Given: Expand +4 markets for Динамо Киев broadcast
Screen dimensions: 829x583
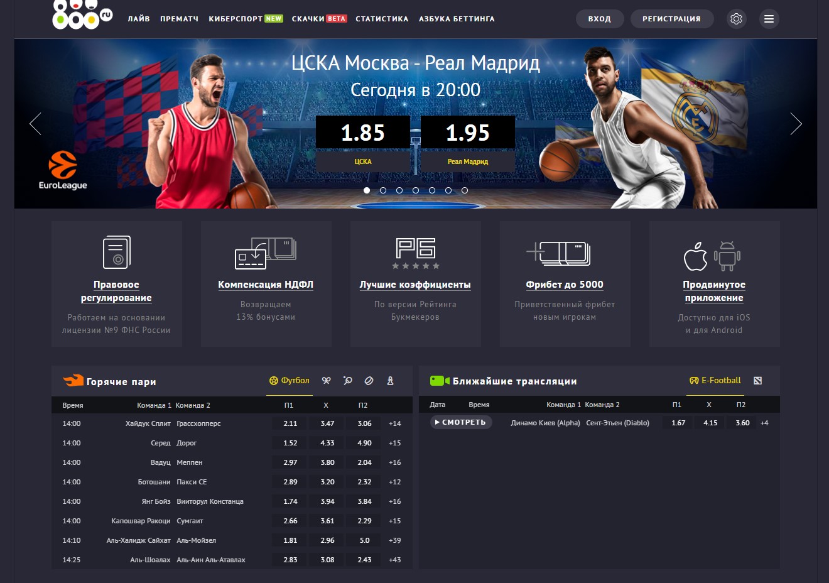Looking at the screenshot, I should [764, 423].
